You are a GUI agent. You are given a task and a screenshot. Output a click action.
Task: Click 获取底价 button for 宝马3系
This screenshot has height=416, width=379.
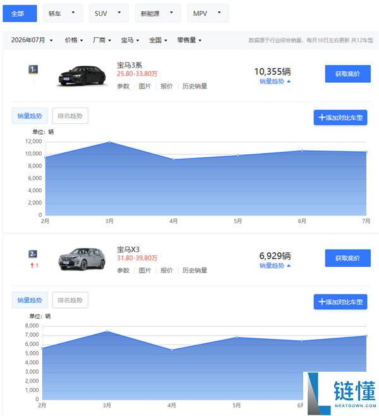[347, 74]
